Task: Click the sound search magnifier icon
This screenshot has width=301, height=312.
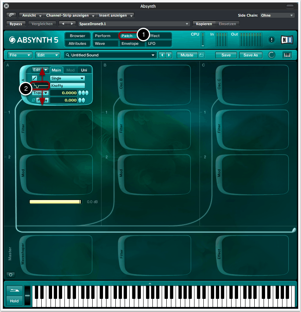Action: [68, 55]
